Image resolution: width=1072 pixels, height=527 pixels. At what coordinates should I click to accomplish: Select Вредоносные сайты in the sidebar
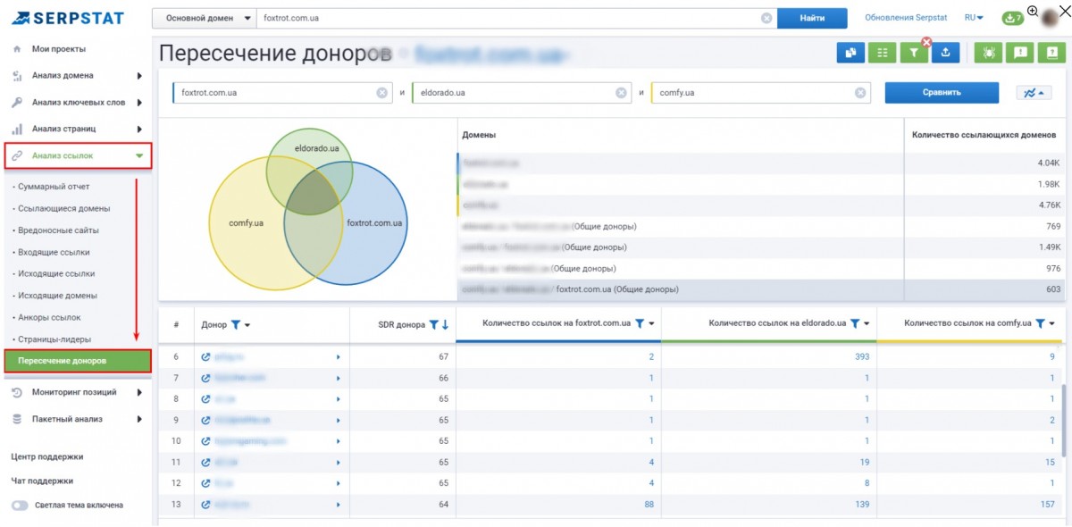tap(59, 230)
